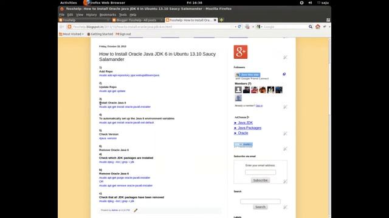Click the Subscribe button

point(260,180)
